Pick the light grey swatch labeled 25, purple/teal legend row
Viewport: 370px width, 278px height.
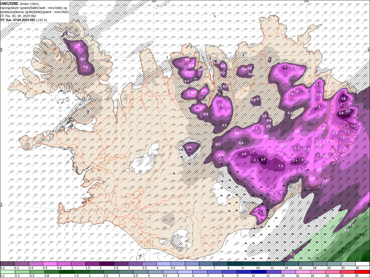348,264
